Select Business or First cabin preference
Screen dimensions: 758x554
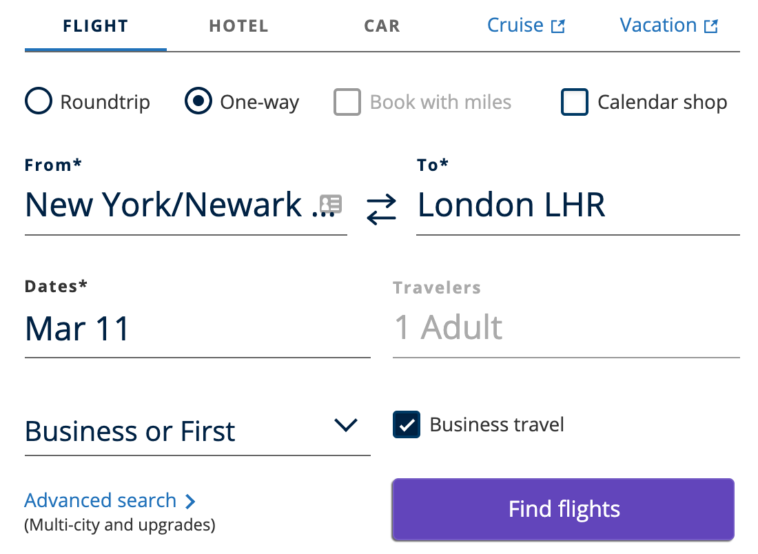pyautogui.click(x=128, y=431)
